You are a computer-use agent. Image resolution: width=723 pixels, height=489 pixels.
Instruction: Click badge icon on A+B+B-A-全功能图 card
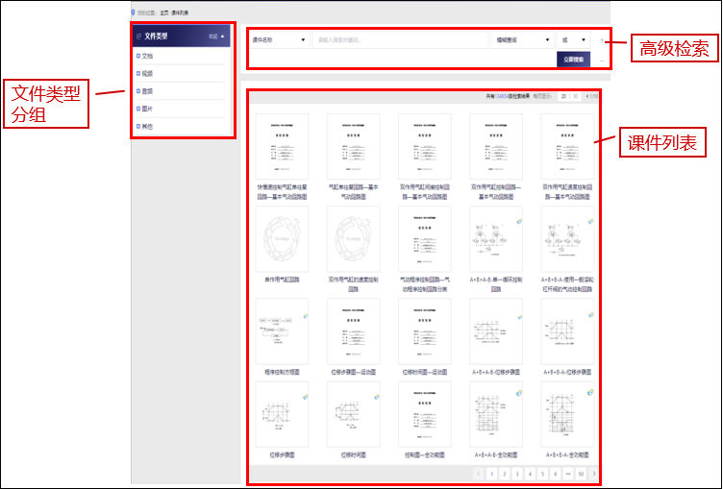pyautogui.click(x=591, y=393)
